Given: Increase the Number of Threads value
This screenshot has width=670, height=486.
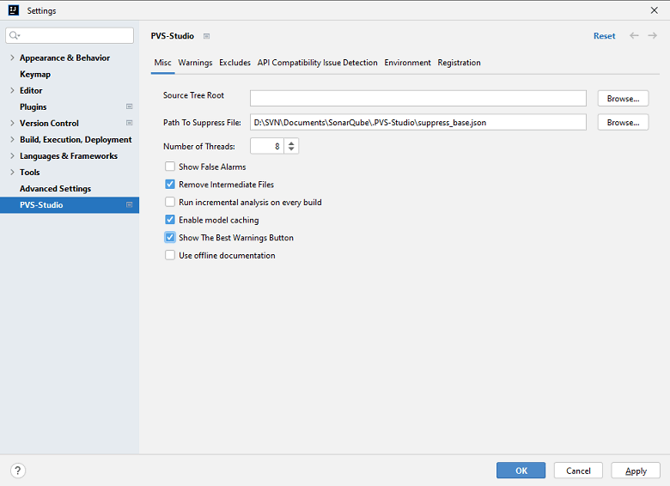Looking at the screenshot, I should (x=291, y=143).
